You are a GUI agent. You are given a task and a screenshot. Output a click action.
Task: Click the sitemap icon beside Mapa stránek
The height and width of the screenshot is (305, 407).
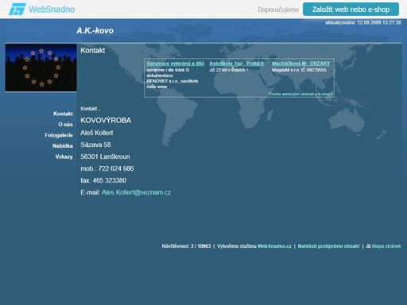point(368,246)
